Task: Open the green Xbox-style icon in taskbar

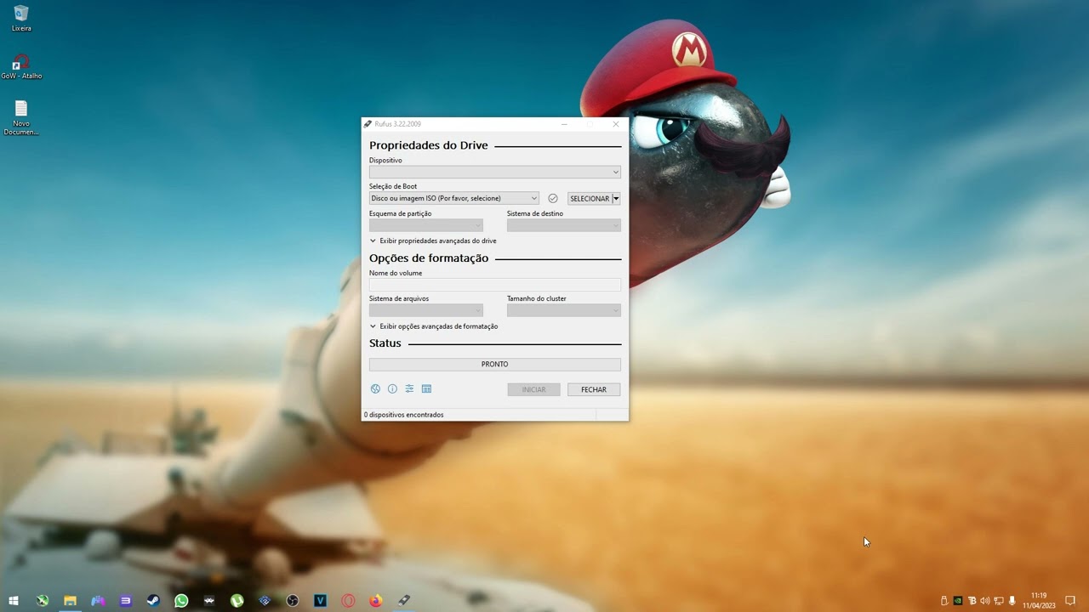Action: 42,601
